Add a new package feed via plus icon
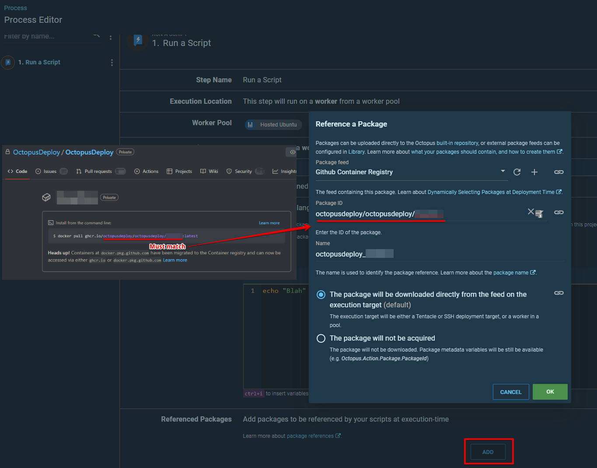Screen dimensions: 597x468 (534, 172)
